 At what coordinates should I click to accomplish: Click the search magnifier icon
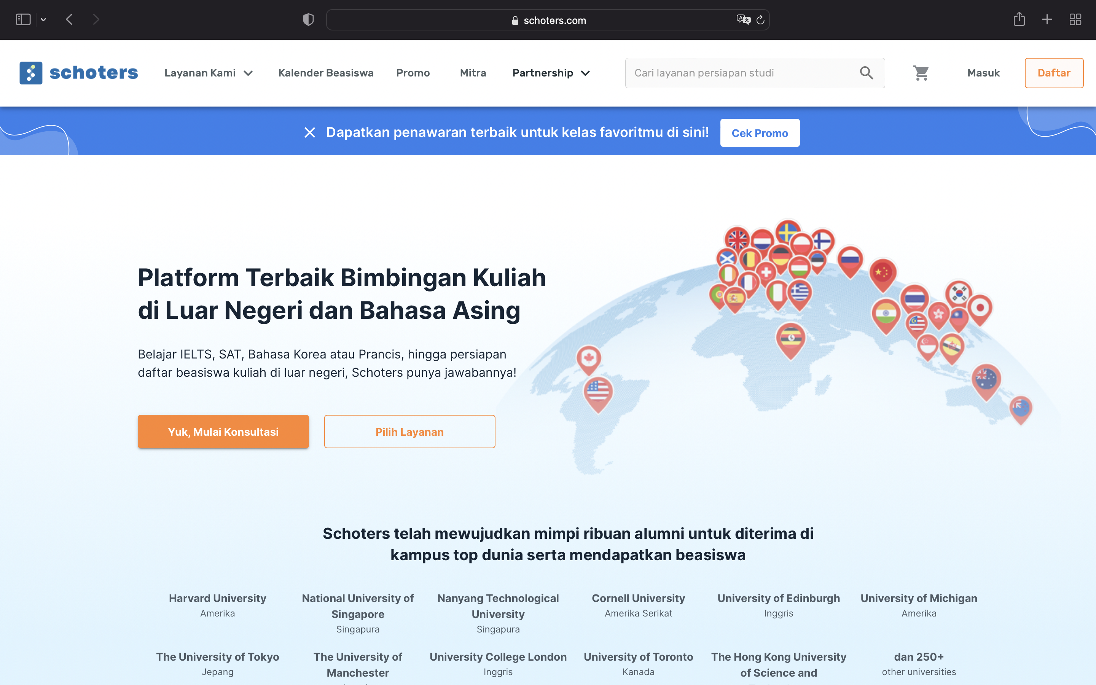(x=867, y=73)
